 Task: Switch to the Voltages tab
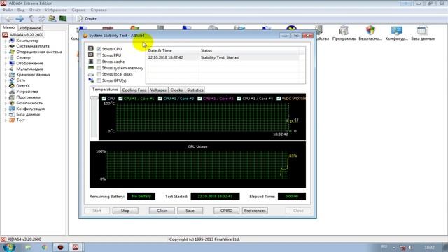pos(158,90)
